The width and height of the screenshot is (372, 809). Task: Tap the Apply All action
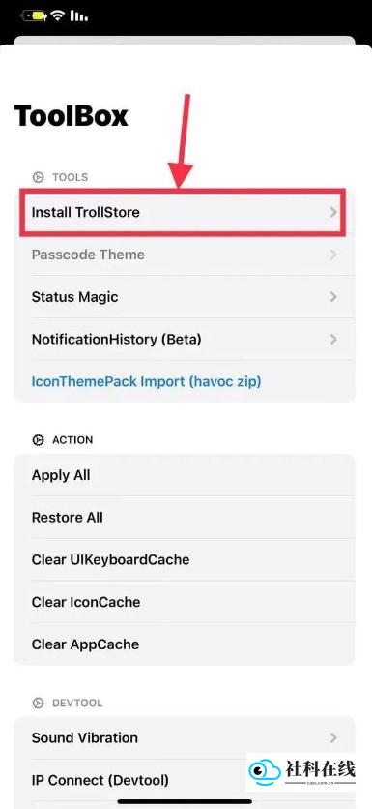coord(185,475)
